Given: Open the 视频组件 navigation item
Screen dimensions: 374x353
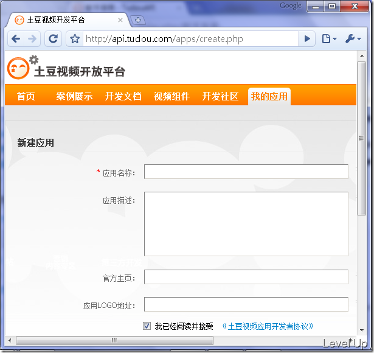Looking at the screenshot, I should [171, 96].
